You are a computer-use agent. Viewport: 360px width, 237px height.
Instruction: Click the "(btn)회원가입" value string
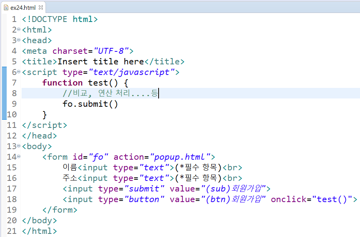233,199
